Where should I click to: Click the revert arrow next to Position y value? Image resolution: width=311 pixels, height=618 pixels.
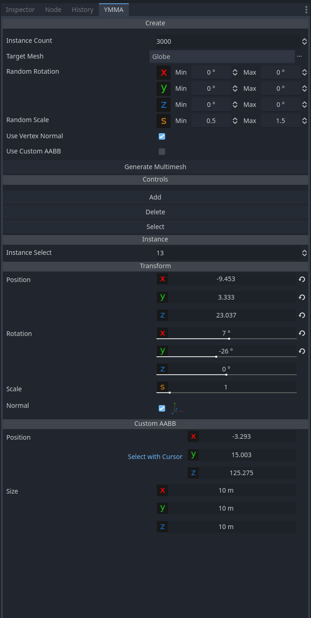point(302,297)
